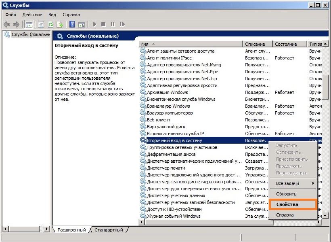Click the Pause service toolbar icon
Viewport: 331px width, 242px height.
(x=113, y=25)
